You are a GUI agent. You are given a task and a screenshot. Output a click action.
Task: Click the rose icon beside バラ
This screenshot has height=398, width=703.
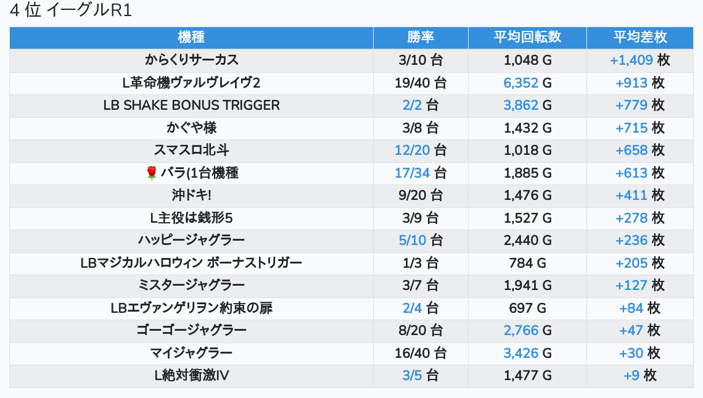click(152, 173)
